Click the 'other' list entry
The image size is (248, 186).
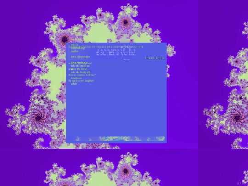coord(74,84)
